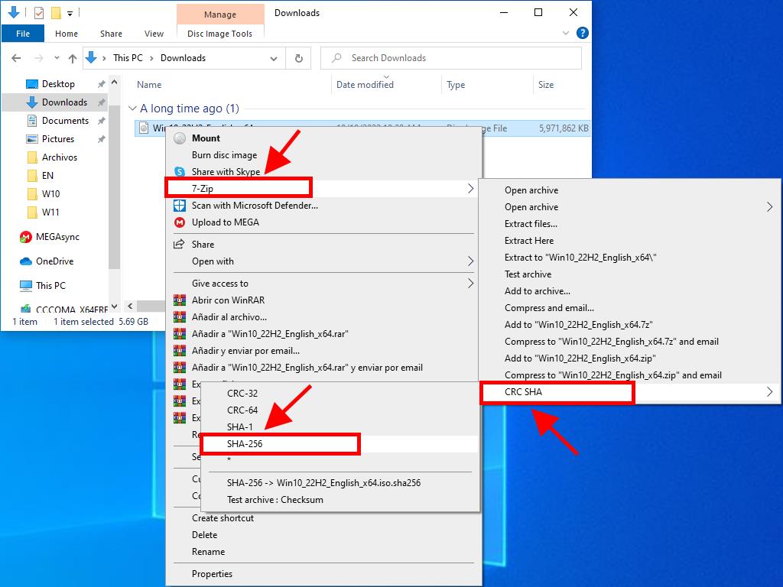Open the address bar history dropdown
783x587 pixels.
click(x=274, y=58)
